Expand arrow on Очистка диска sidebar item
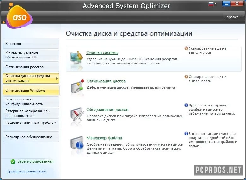The width and height of the screenshot is (246, 180). [57, 78]
